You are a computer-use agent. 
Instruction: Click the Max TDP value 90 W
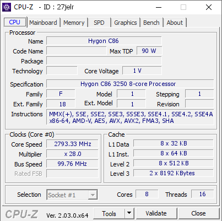coord(149,51)
